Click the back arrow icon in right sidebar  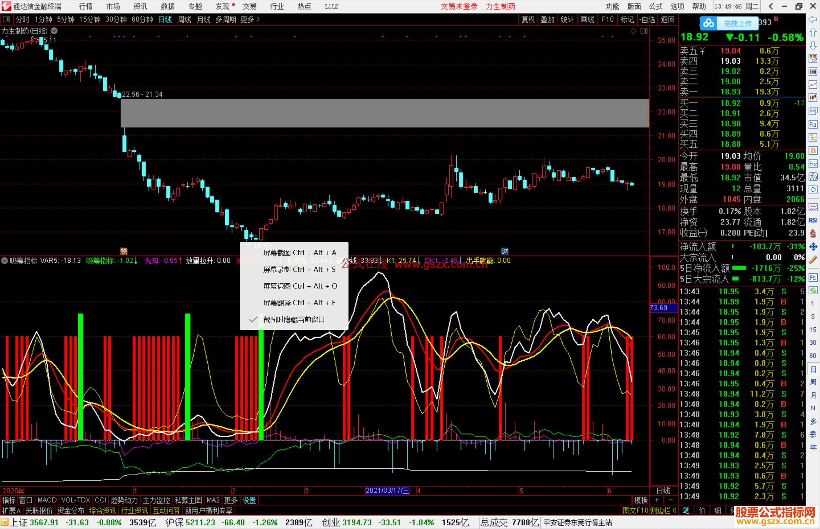pos(813,19)
